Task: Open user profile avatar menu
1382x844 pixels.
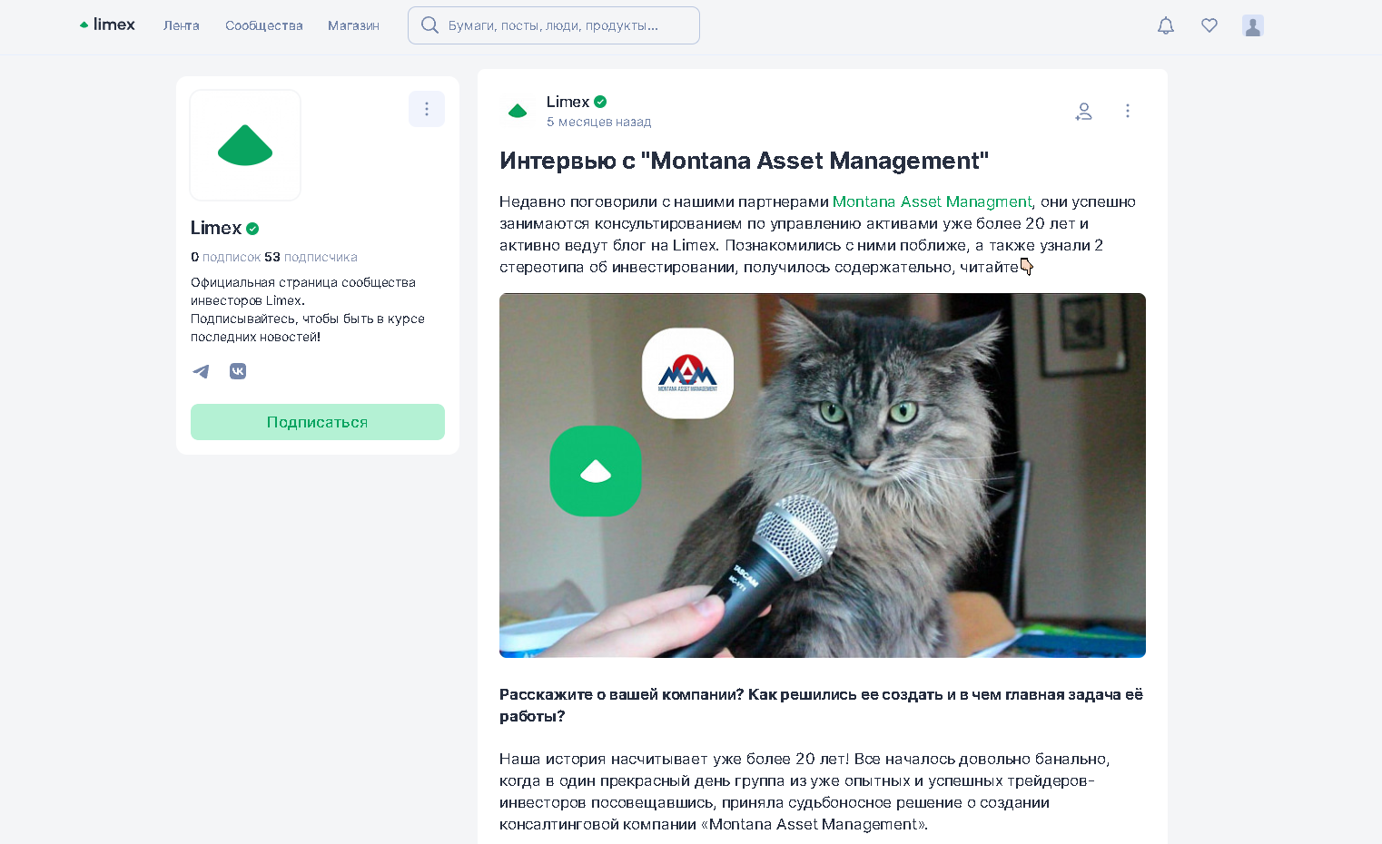Action: (1253, 25)
